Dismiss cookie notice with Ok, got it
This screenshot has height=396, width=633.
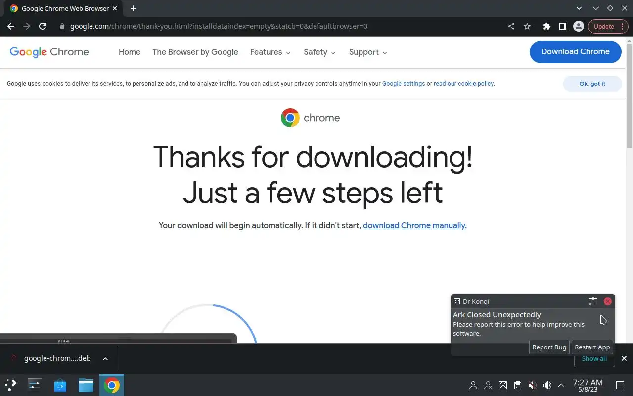tap(592, 84)
